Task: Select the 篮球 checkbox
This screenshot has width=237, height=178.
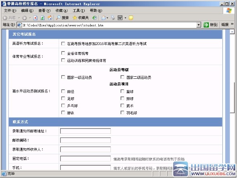Action: pyautogui.click(x=122, y=91)
